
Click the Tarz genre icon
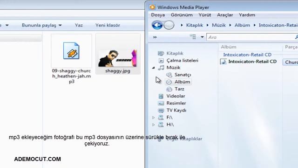[x=169, y=89]
